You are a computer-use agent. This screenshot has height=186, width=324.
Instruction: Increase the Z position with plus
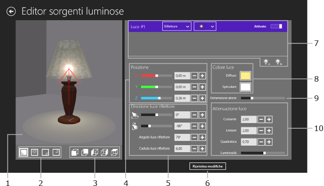(202, 98)
